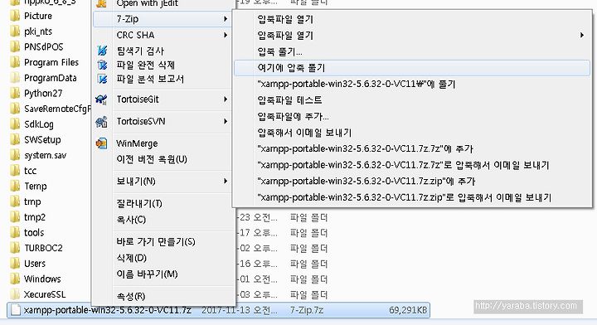Click the PNSdPOS folder icon

[x=15, y=46]
